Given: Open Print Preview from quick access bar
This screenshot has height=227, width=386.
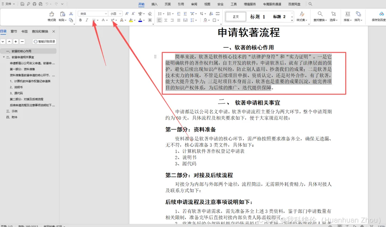Looking at the screenshot, I should 41,4.
